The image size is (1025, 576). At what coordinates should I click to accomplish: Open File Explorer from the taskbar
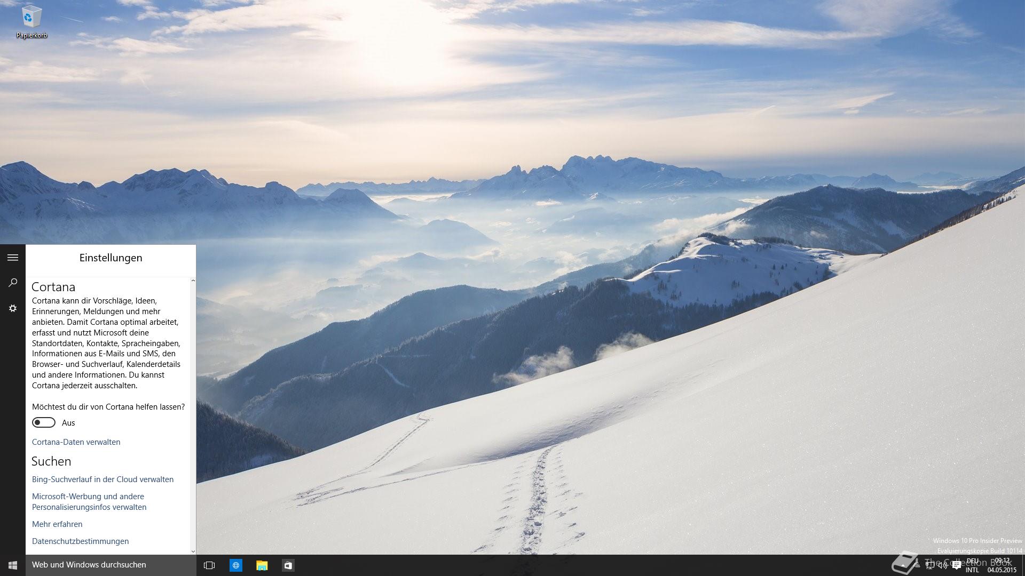coord(262,565)
